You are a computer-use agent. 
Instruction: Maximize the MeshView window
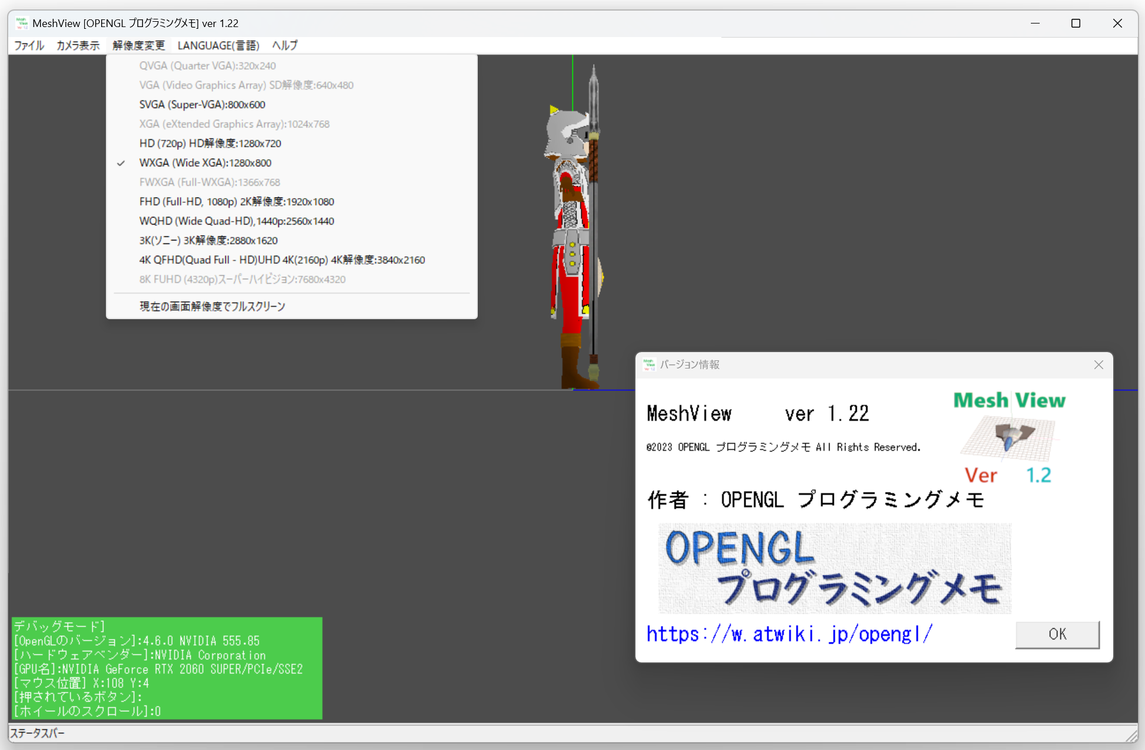(x=1076, y=23)
